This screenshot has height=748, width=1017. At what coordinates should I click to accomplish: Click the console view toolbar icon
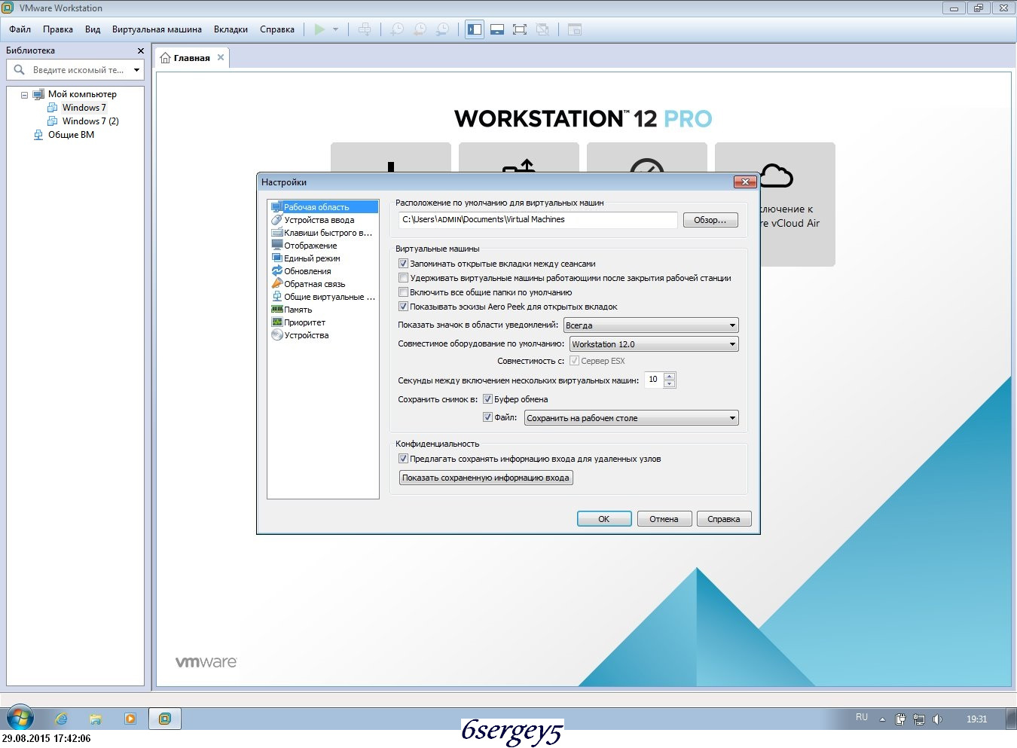pos(575,29)
